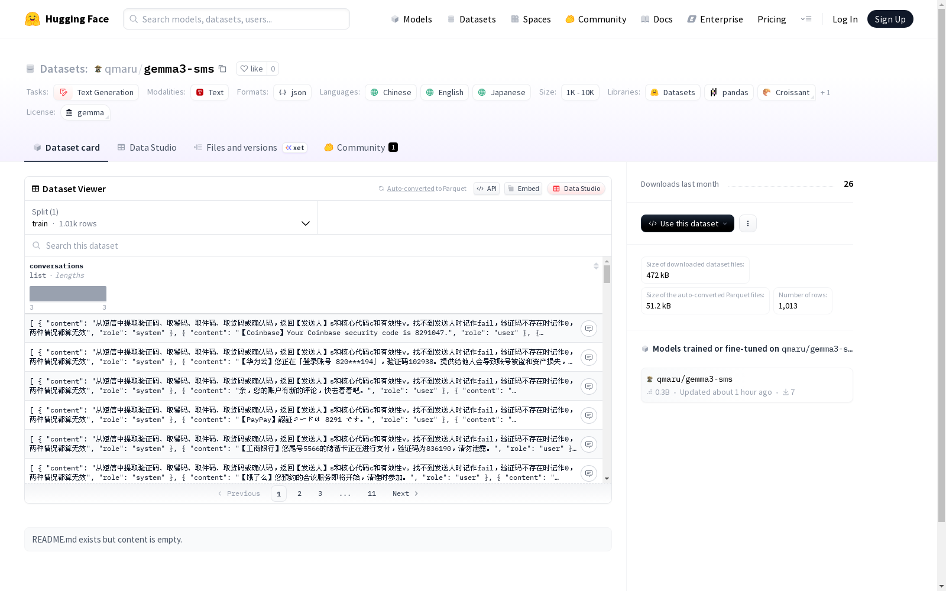Filter by Japanese language tag
The width and height of the screenshot is (946, 591).
501,92
